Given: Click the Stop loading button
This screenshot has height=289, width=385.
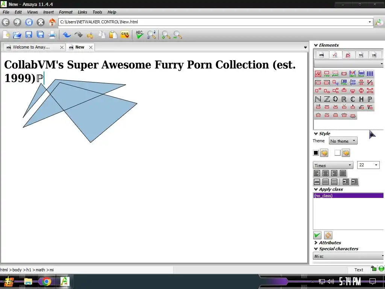Looking at the screenshot, I should click(x=41, y=22).
